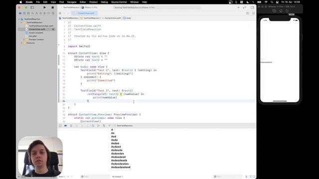Open the File menu

(x=38, y=2)
